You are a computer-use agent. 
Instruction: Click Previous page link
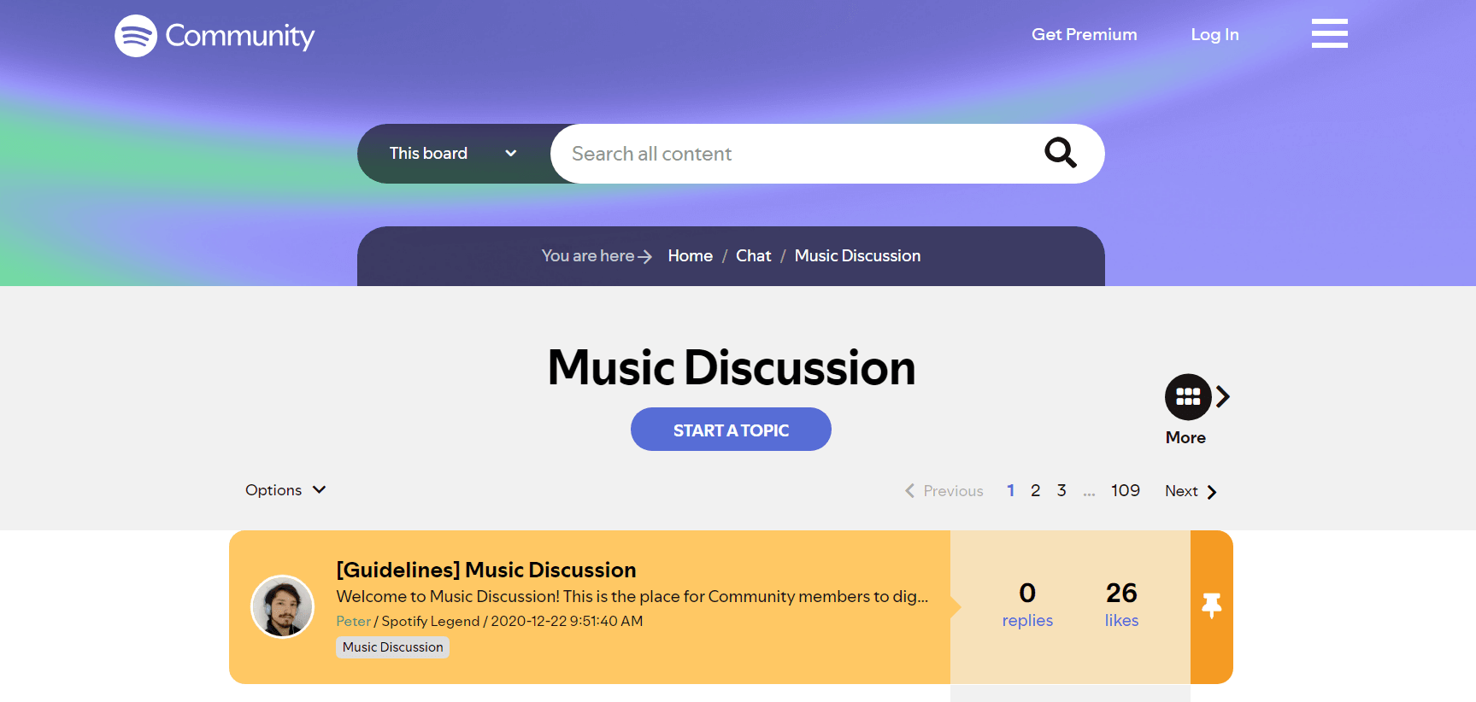click(944, 491)
